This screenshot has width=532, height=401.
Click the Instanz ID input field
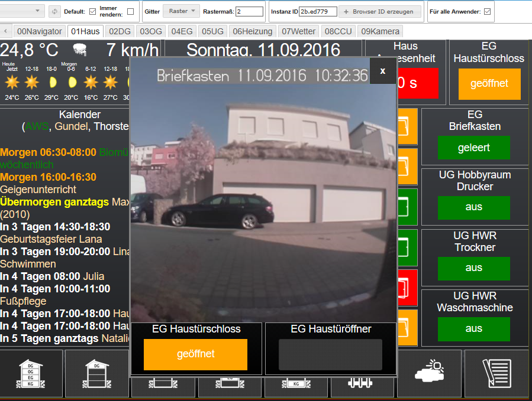(x=318, y=11)
